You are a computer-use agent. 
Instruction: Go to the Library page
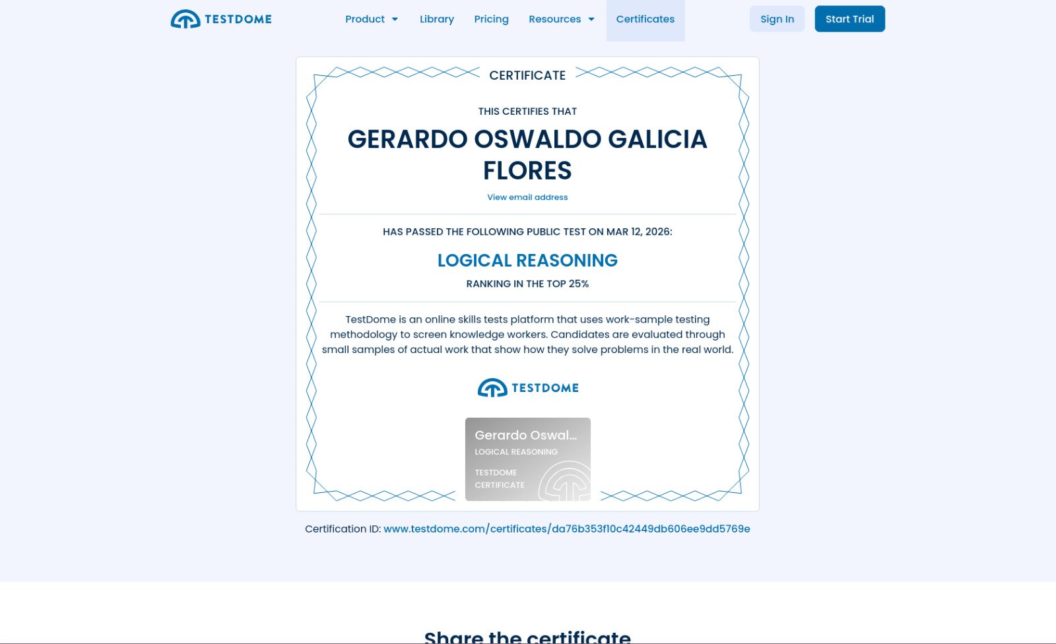436,19
